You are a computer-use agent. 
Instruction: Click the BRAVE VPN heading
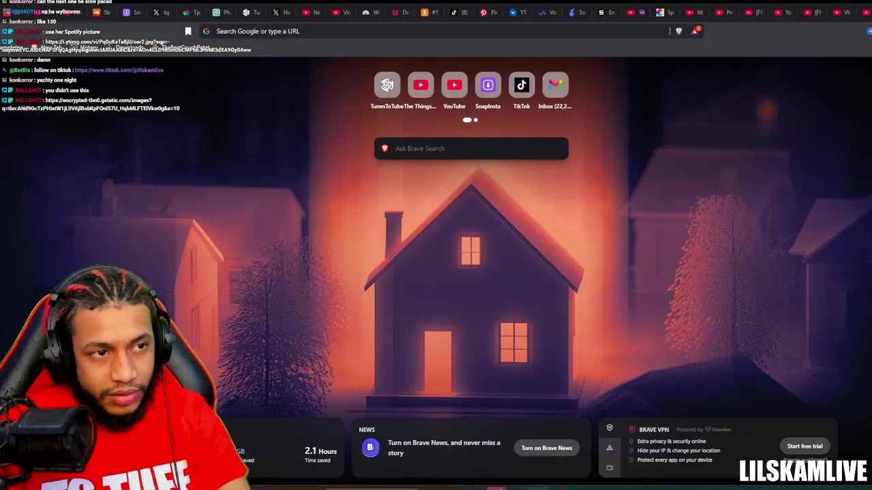[x=654, y=429]
